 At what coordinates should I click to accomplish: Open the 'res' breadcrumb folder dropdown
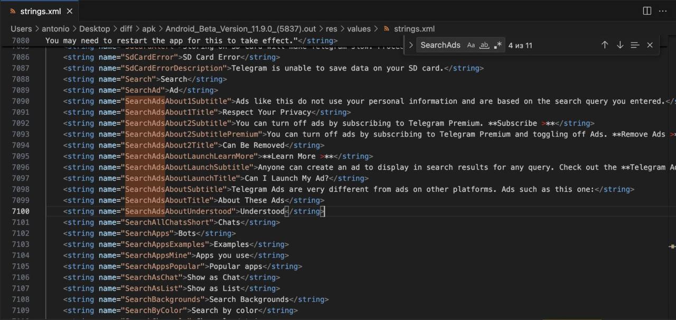(x=331, y=29)
